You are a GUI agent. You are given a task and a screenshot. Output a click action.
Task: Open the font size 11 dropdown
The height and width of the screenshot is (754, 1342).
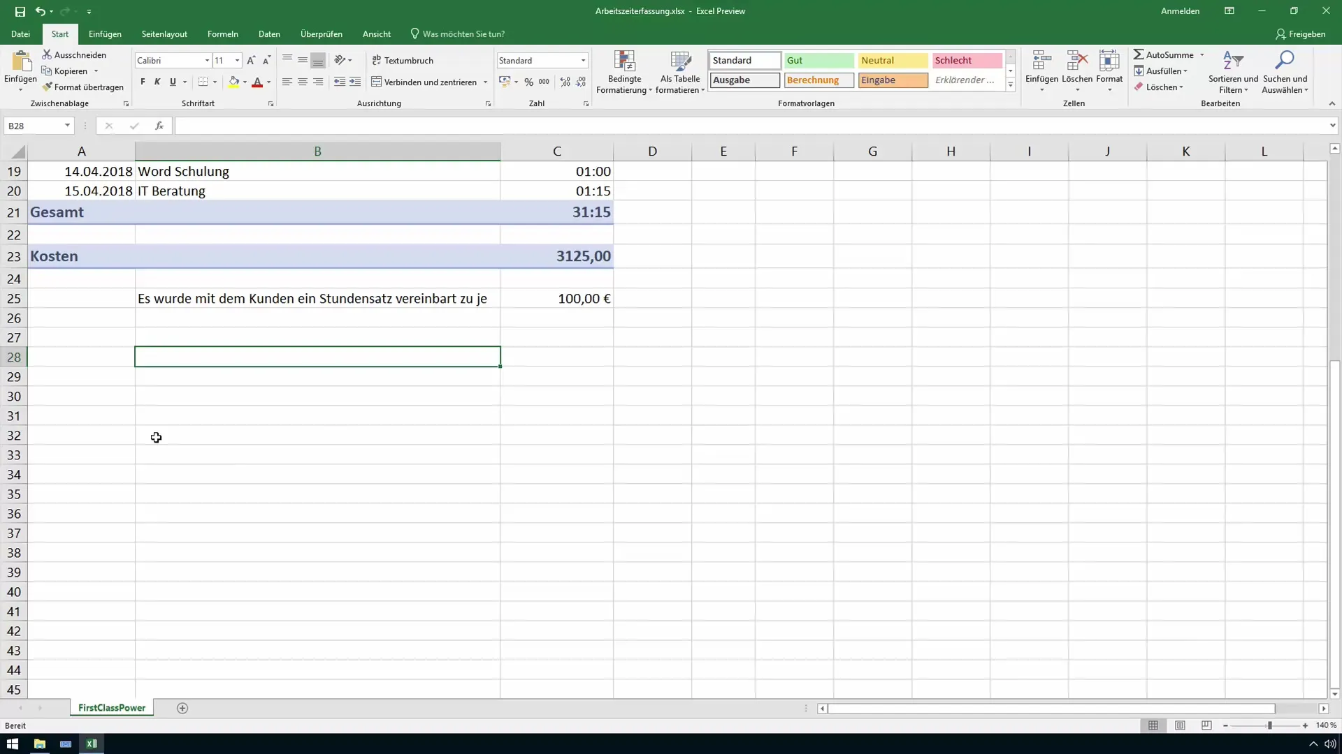coord(238,61)
